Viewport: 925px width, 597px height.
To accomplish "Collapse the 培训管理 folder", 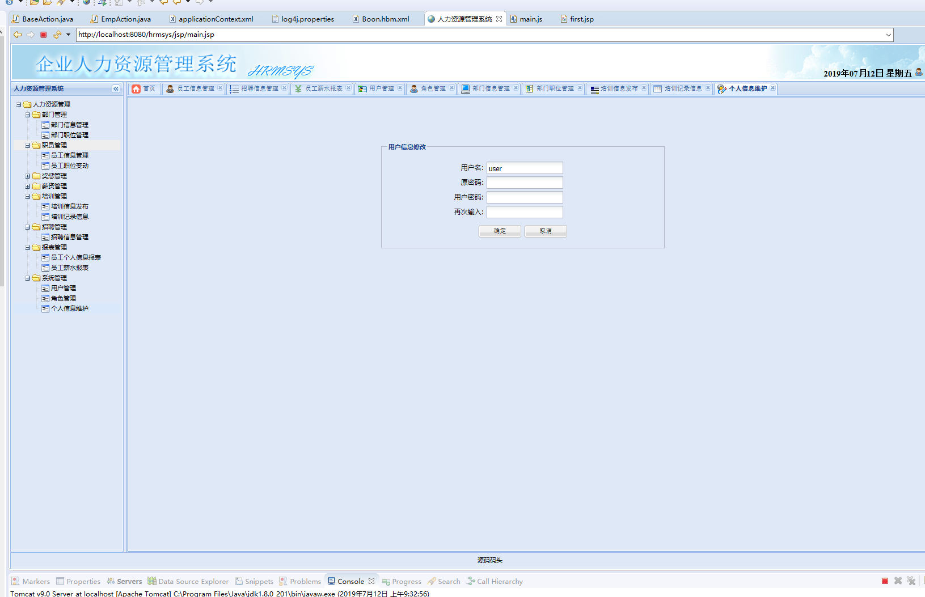I will pyautogui.click(x=28, y=196).
